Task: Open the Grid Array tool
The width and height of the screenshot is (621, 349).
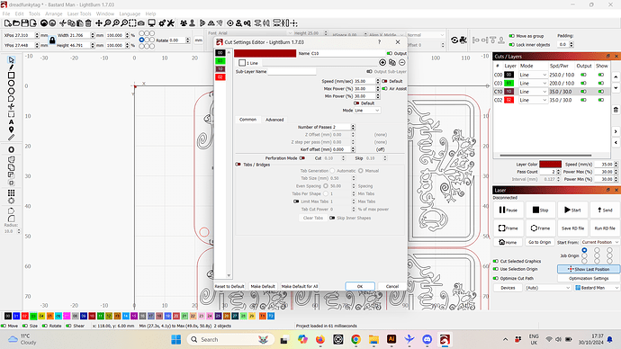Action: tap(11, 192)
